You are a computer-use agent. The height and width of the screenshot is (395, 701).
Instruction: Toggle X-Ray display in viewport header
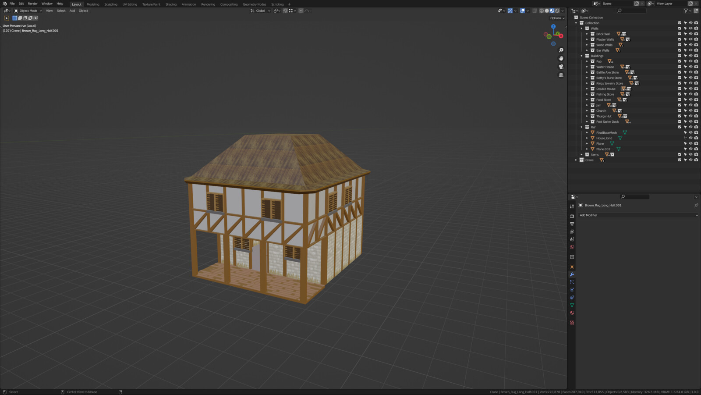535,11
